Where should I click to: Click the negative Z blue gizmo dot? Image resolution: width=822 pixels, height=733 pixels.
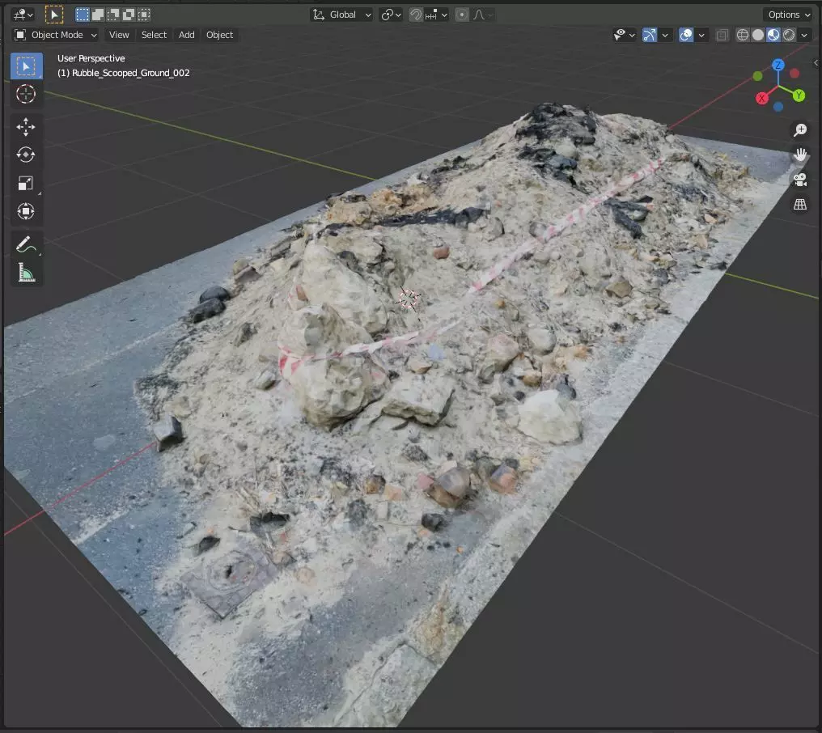point(778,107)
